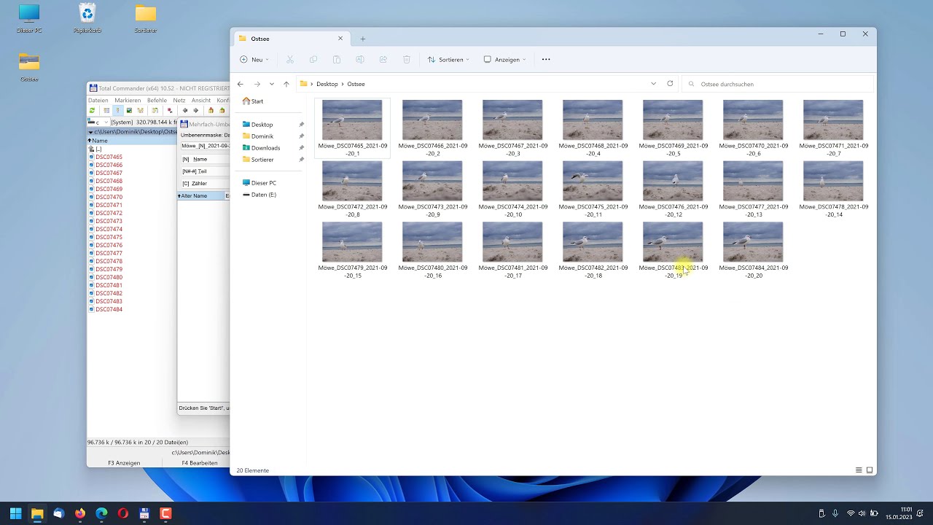Open Befehle menu in Total Commander

pos(157,101)
